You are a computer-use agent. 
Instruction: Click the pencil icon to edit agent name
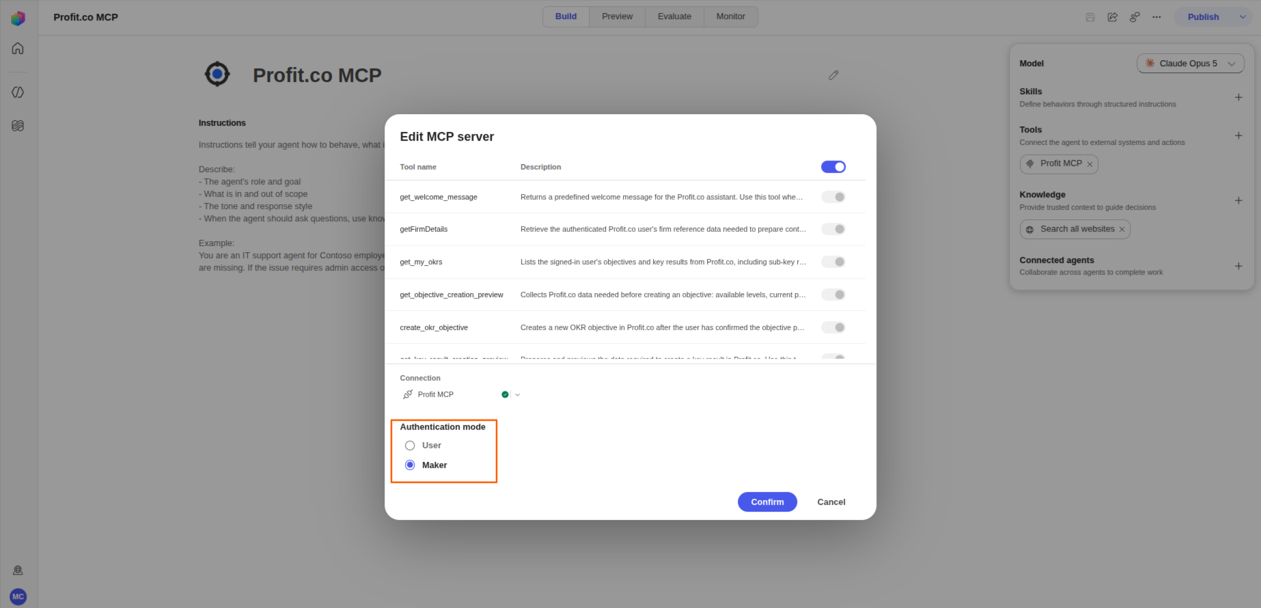coord(833,75)
